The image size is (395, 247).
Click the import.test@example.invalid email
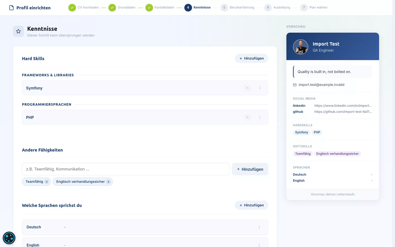tap(321, 85)
